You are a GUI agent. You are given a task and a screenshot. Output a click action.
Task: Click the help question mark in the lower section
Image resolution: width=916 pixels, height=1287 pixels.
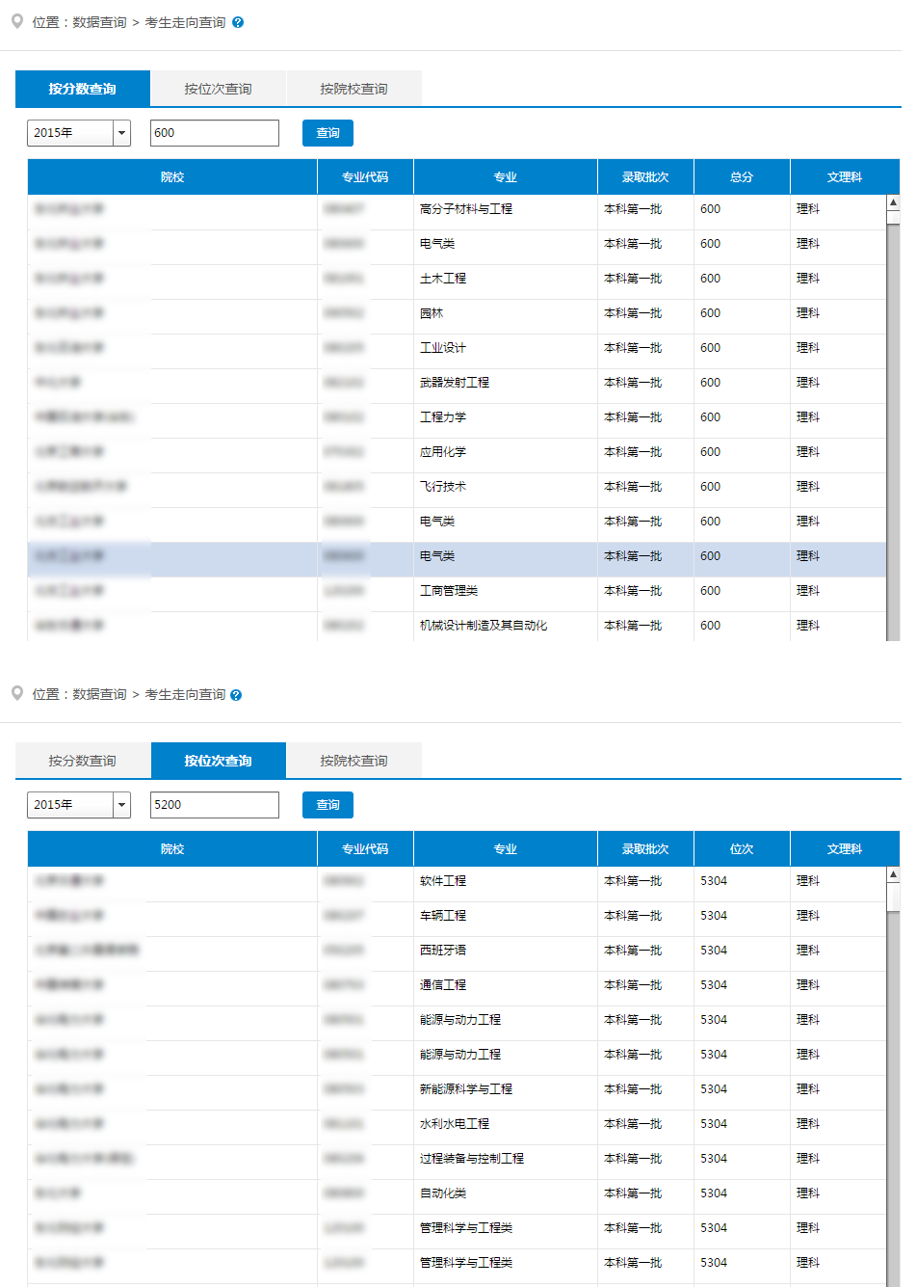238,691
